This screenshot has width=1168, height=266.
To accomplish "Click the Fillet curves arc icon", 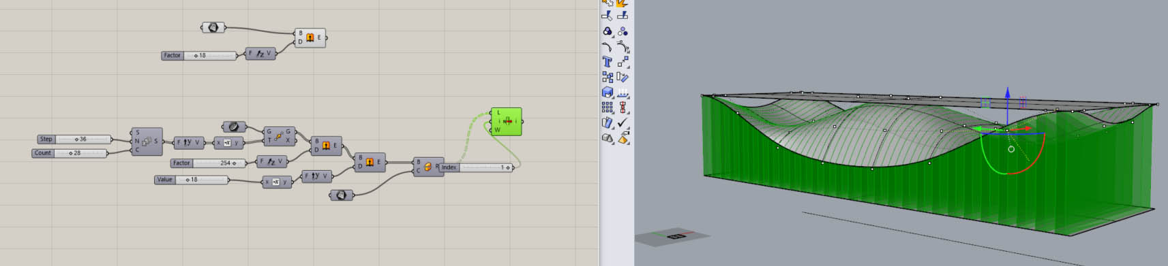I will (x=607, y=46).
